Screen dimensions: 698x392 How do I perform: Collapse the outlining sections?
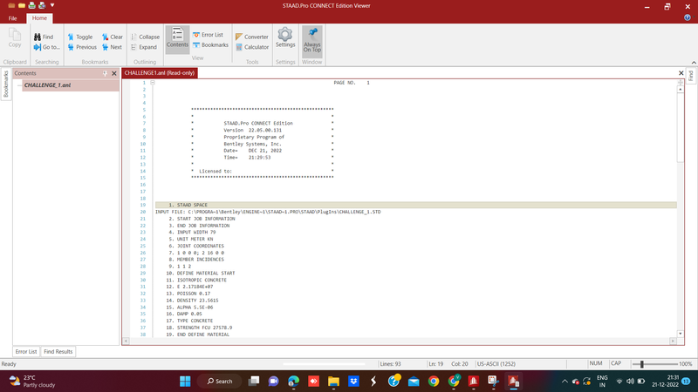(145, 37)
